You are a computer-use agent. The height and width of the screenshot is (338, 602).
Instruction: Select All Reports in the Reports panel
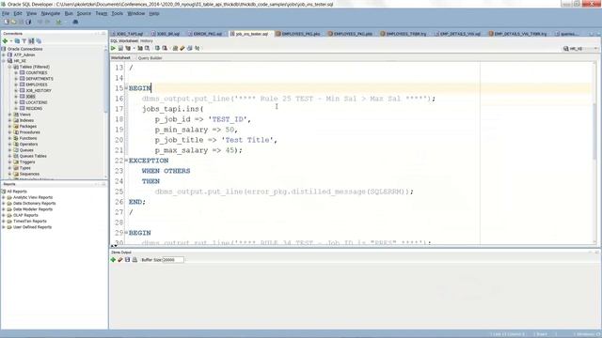pos(17,192)
